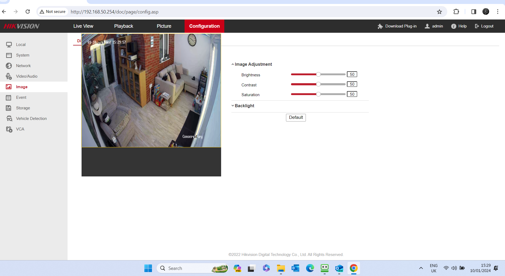Select the System settings icon
The width and height of the screenshot is (505, 276).
tap(9, 55)
